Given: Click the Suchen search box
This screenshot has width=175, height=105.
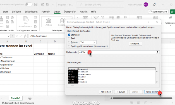Looking at the screenshot, I should [x=100, y=4].
